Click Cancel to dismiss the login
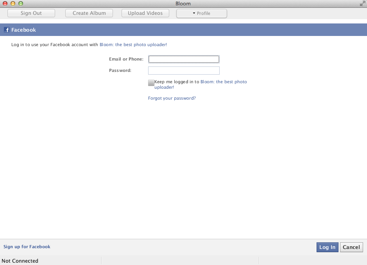This screenshot has height=265, width=367. point(351,247)
